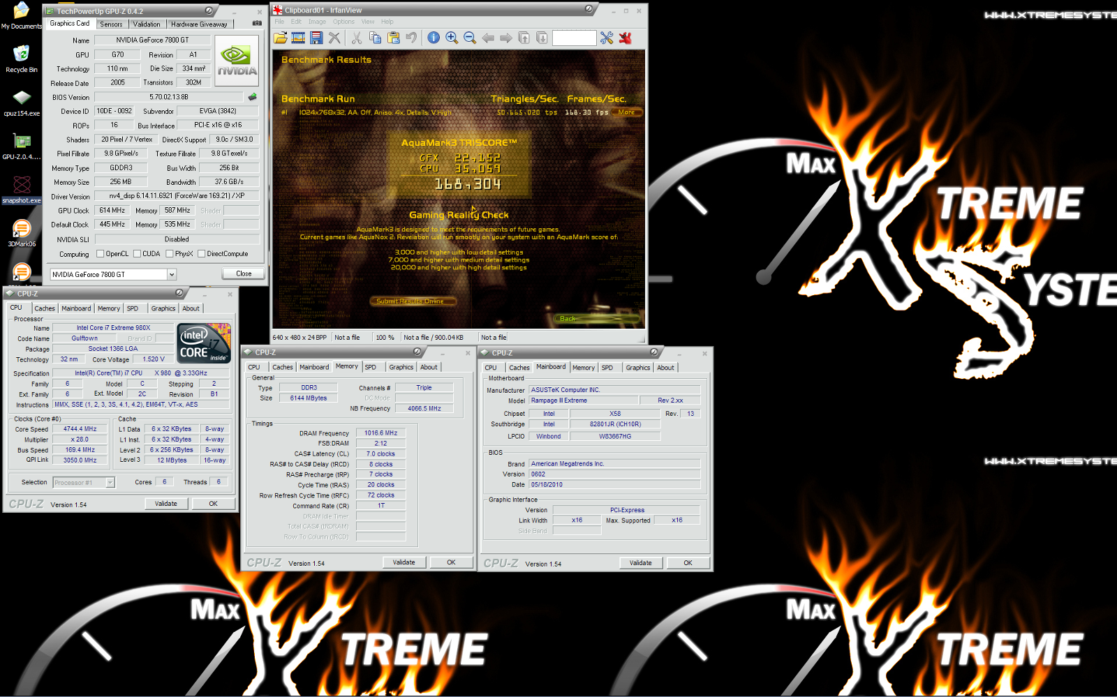The image size is (1117, 697).
Task: Open image Information icon in IrfanView
Action: 434,38
